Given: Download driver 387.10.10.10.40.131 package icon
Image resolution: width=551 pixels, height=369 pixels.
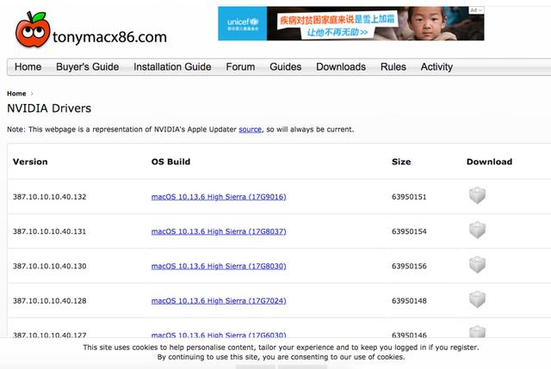Looking at the screenshot, I should point(477,230).
